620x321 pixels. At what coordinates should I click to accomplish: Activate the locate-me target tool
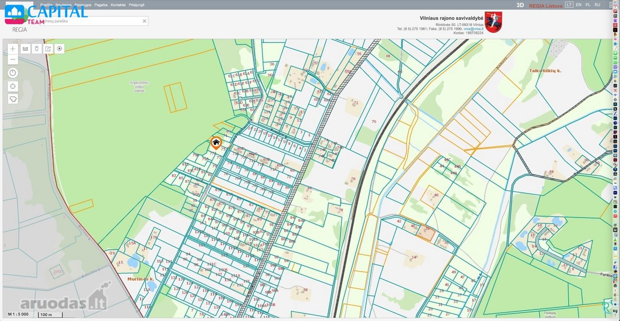(60, 49)
